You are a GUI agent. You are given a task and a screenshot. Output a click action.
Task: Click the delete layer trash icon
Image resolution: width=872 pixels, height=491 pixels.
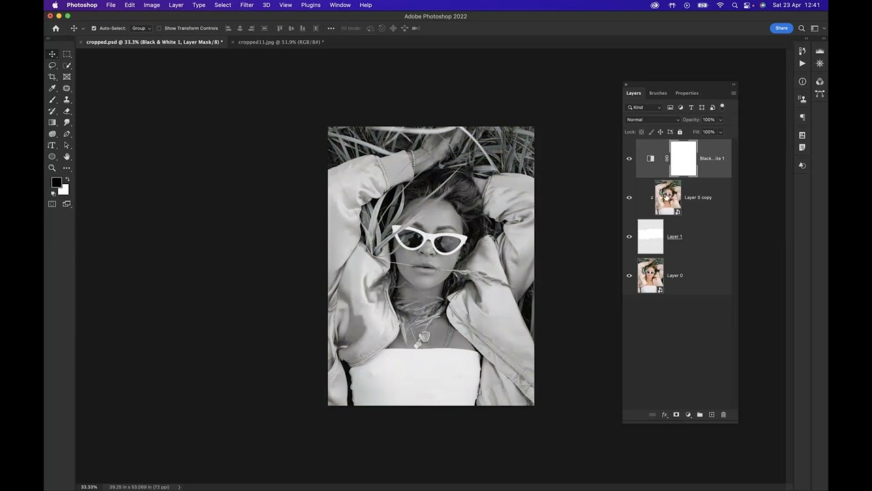[723, 415]
